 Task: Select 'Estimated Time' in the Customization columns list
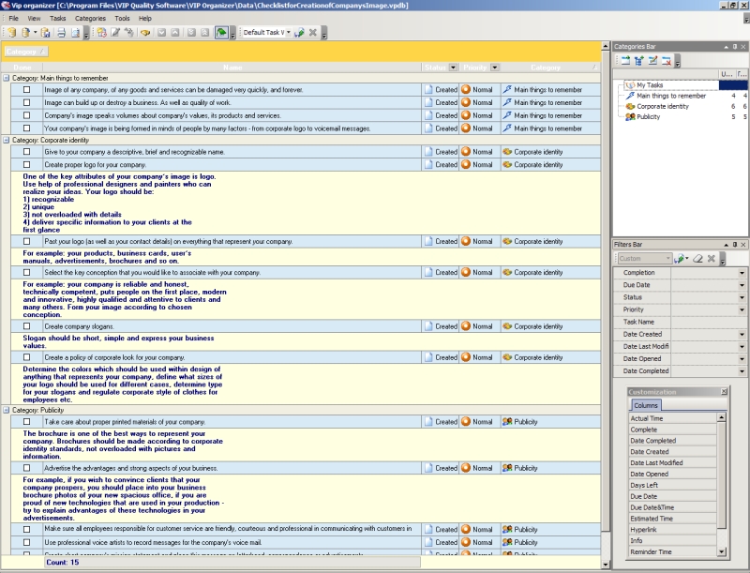(x=673, y=519)
